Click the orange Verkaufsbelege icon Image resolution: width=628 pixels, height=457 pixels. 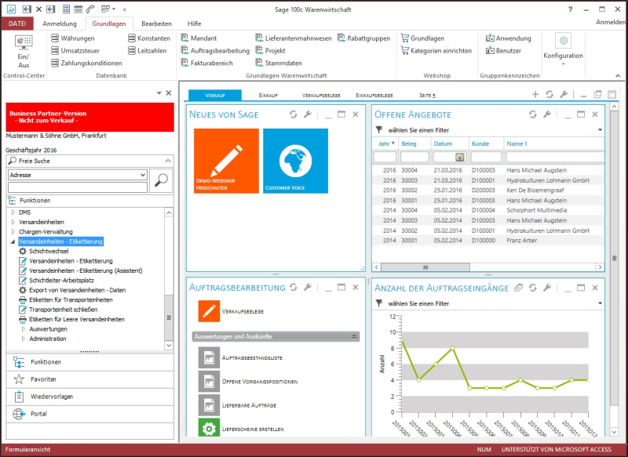click(207, 311)
